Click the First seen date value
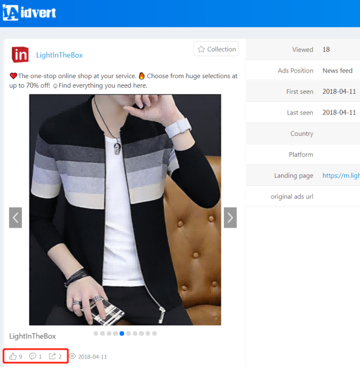360x367 pixels. point(339,92)
